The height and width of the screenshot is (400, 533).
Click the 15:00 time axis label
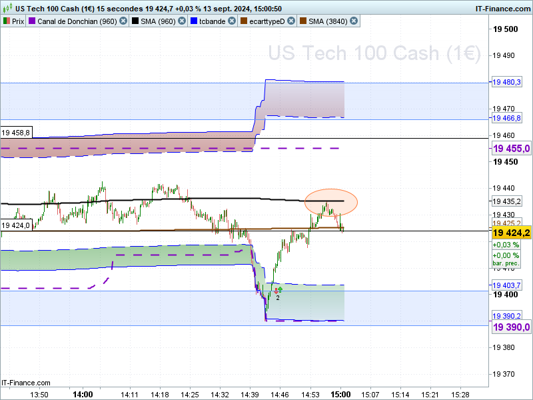coord(340,395)
